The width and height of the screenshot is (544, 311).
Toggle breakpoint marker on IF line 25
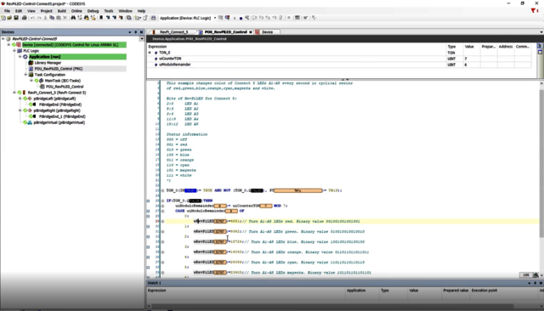pyautogui.click(x=162, y=201)
